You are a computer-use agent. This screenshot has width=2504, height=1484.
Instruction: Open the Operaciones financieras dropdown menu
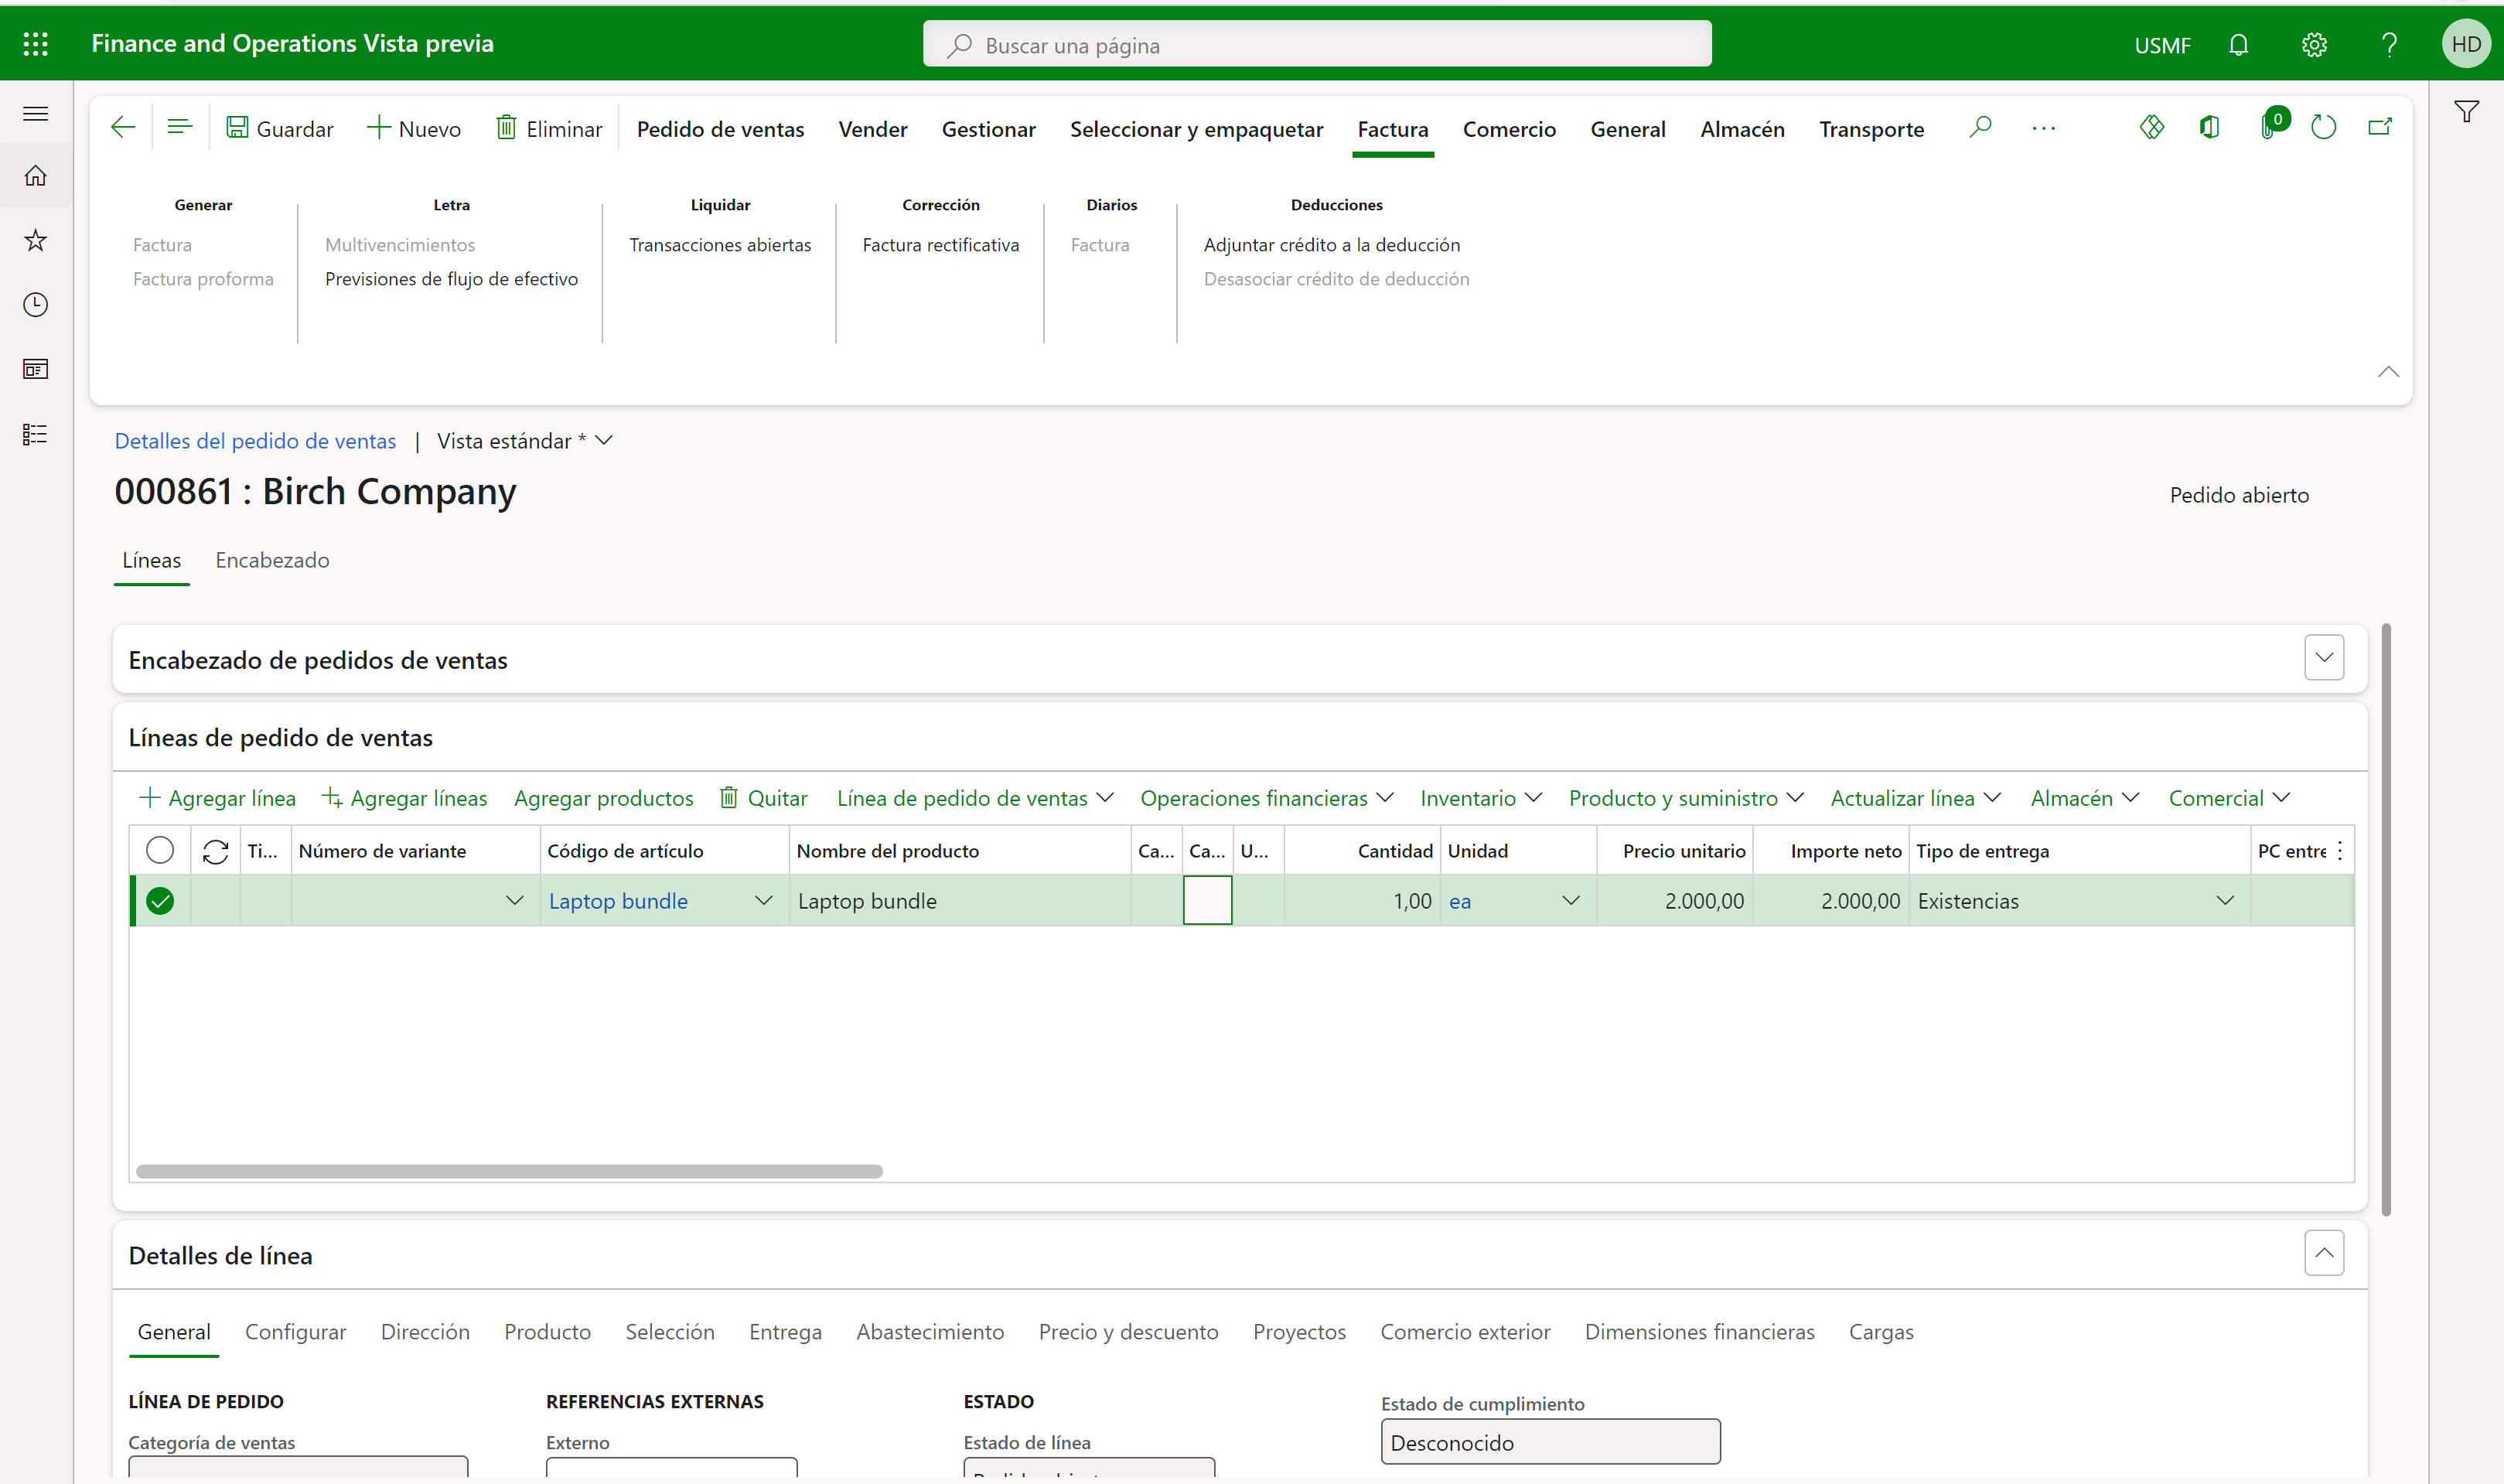point(1266,798)
